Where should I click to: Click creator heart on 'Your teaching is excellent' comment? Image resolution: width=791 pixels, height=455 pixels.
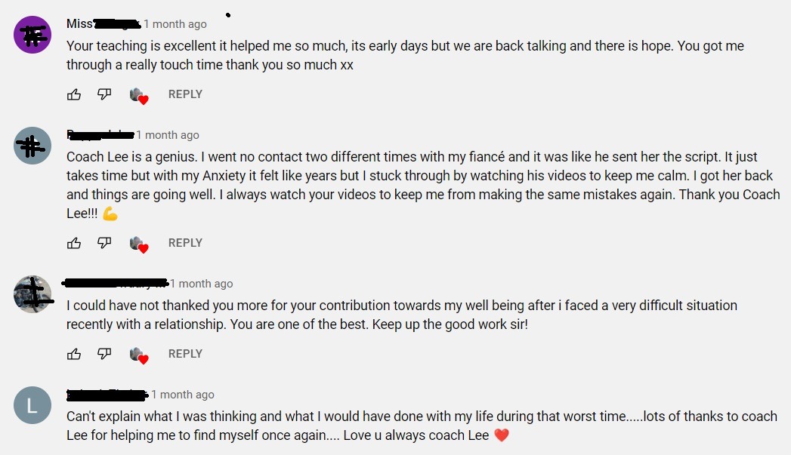click(139, 96)
